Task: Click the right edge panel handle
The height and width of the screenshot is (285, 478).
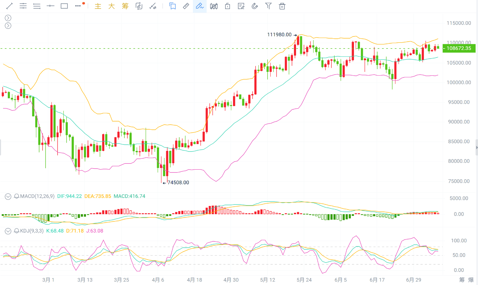Action: pos(477,147)
